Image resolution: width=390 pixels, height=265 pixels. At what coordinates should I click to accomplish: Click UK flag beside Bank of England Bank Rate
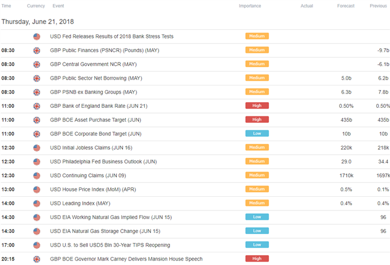pyautogui.click(x=37, y=106)
